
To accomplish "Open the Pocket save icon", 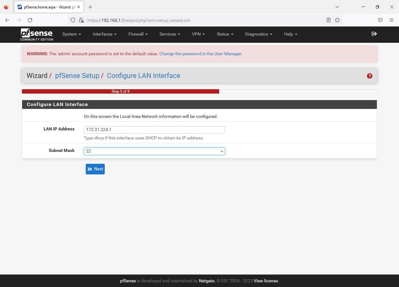I will point(380,20).
